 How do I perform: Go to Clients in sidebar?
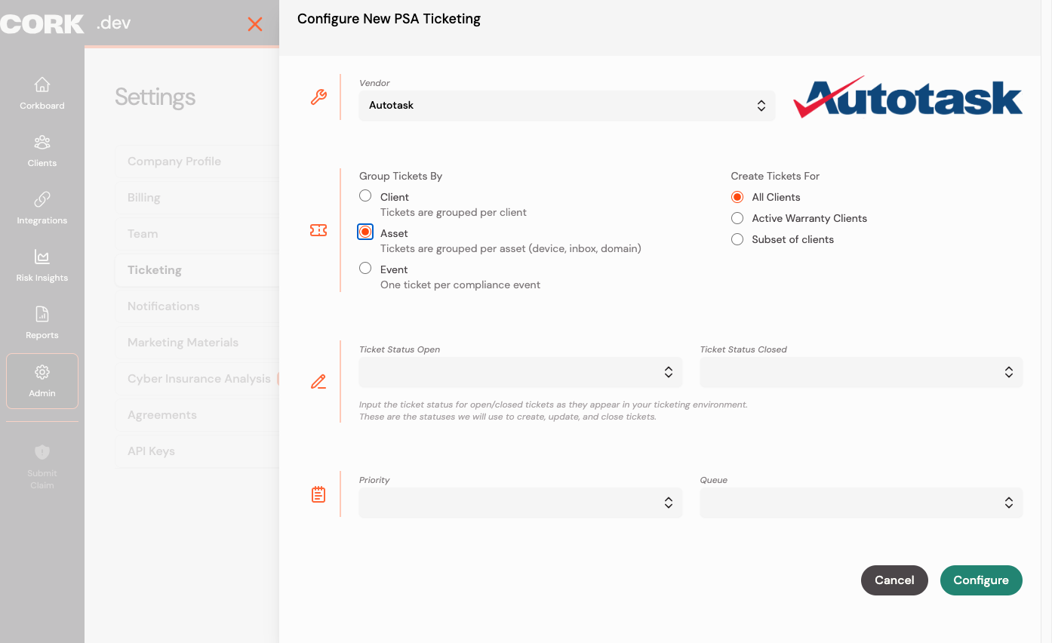click(42, 151)
